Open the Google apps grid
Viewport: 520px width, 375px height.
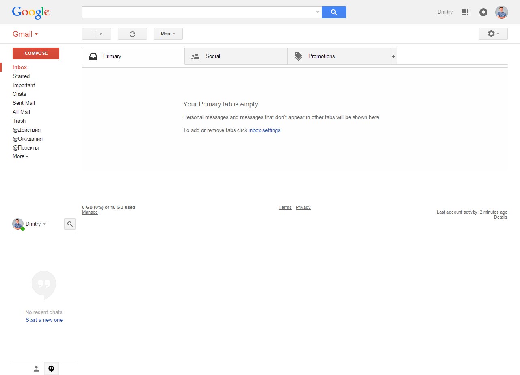tap(465, 12)
